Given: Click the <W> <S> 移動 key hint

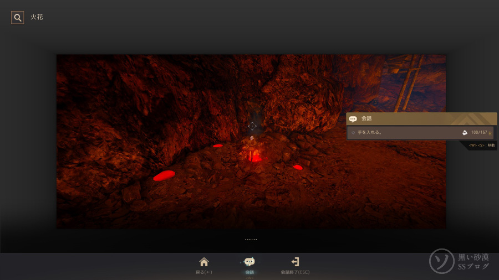Looking at the screenshot, I should (x=482, y=146).
